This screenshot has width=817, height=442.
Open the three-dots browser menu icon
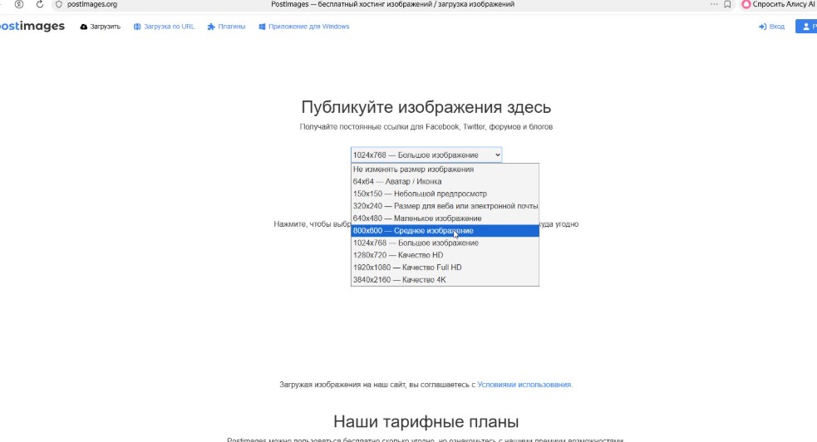pos(714,4)
